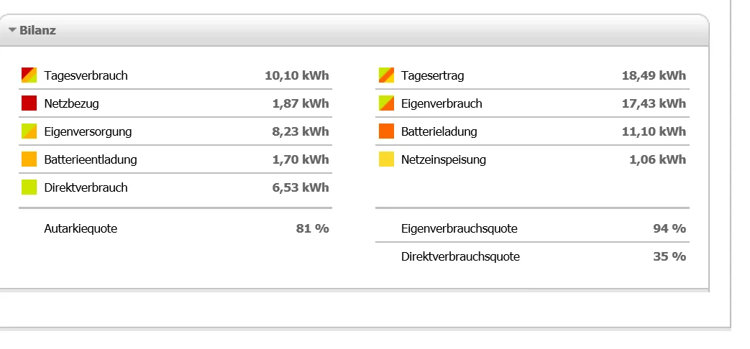Click the Tagesertrag legend icon
The image size is (750, 349).
point(386,75)
